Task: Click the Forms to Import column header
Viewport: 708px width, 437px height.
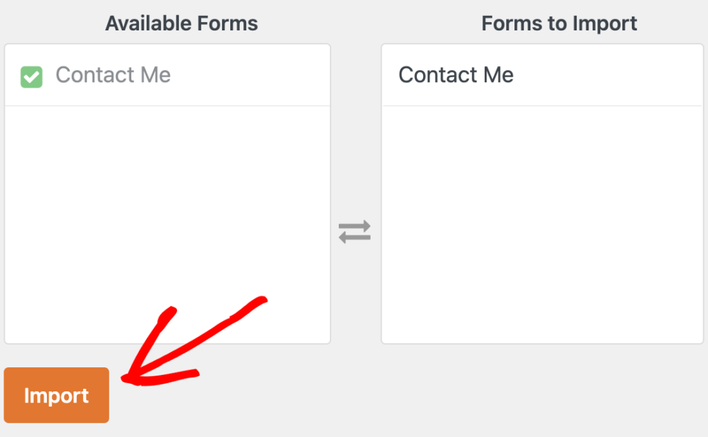Action: coord(559,23)
